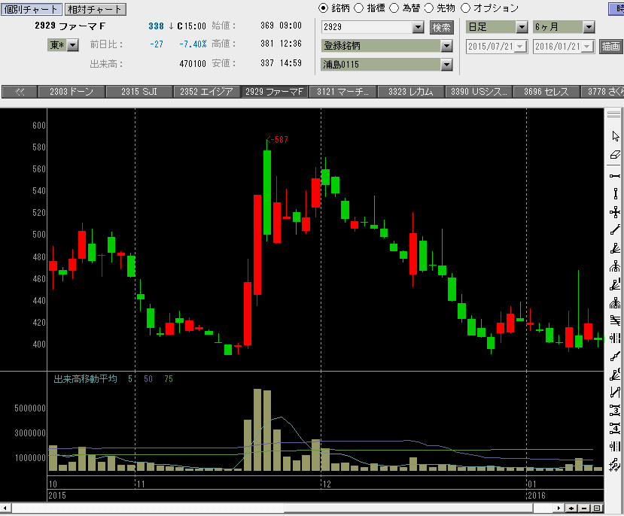624x516 pixels.
Task: Select the bottom-most drawing settings tool icon
Action: 615,464
